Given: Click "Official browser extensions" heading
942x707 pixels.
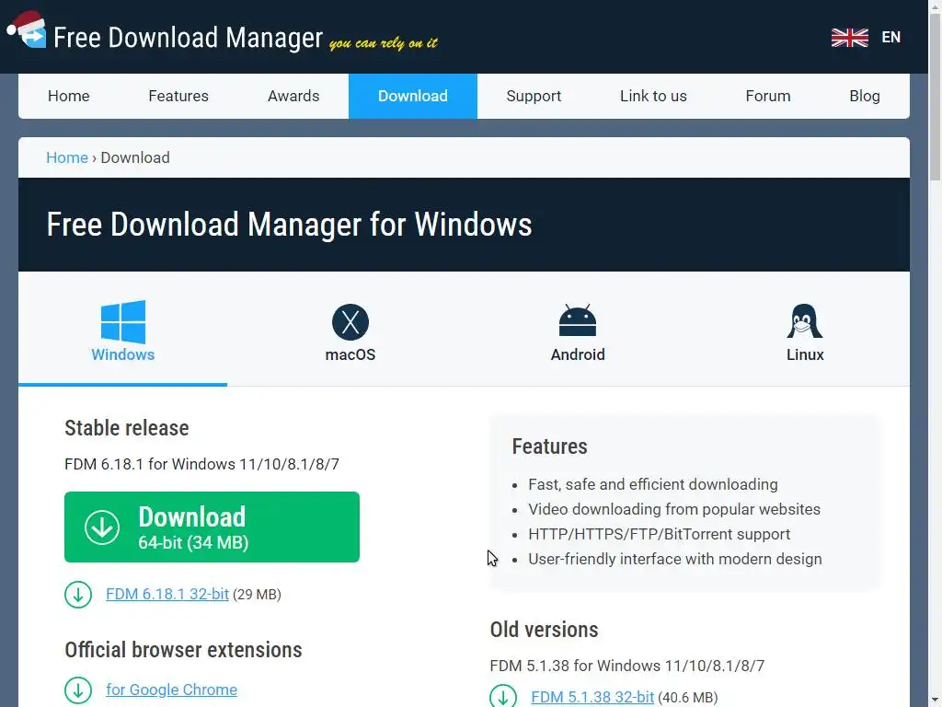Looking at the screenshot, I should [183, 650].
